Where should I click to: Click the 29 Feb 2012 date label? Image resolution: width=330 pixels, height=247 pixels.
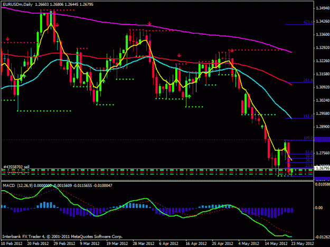click(x=64, y=244)
